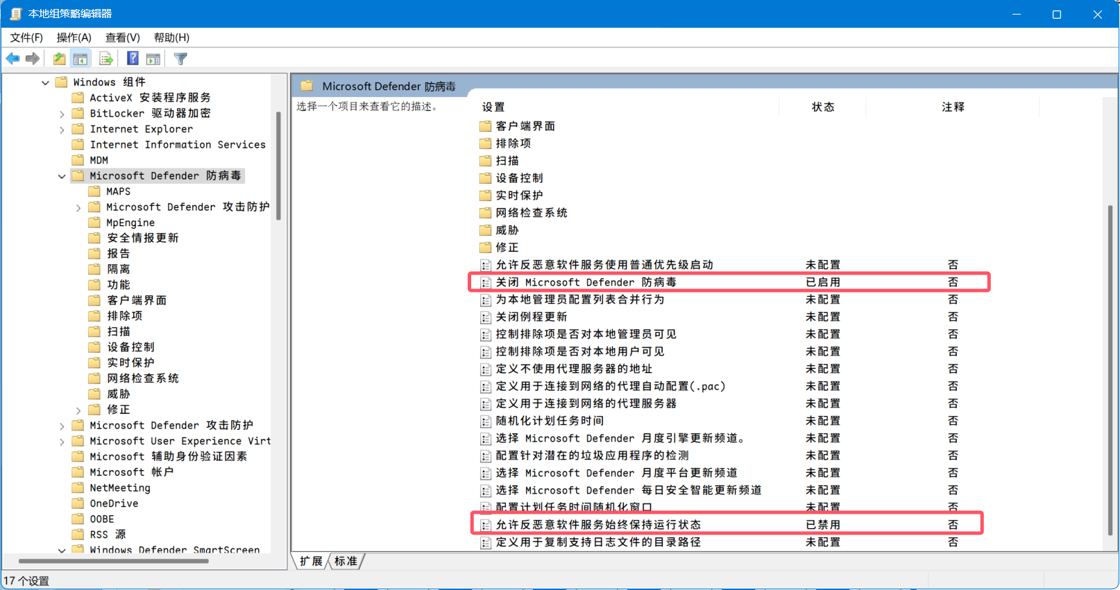
Task: Click the Up one level folder icon
Action: pos(60,59)
